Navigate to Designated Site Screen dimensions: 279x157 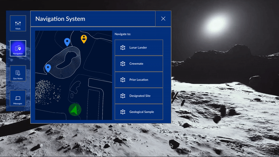pos(139,96)
